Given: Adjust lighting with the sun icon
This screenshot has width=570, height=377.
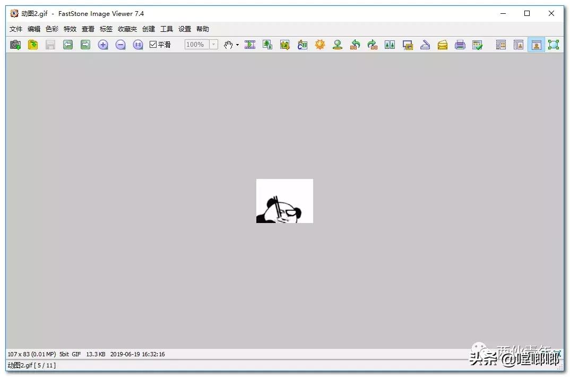Looking at the screenshot, I should 320,45.
